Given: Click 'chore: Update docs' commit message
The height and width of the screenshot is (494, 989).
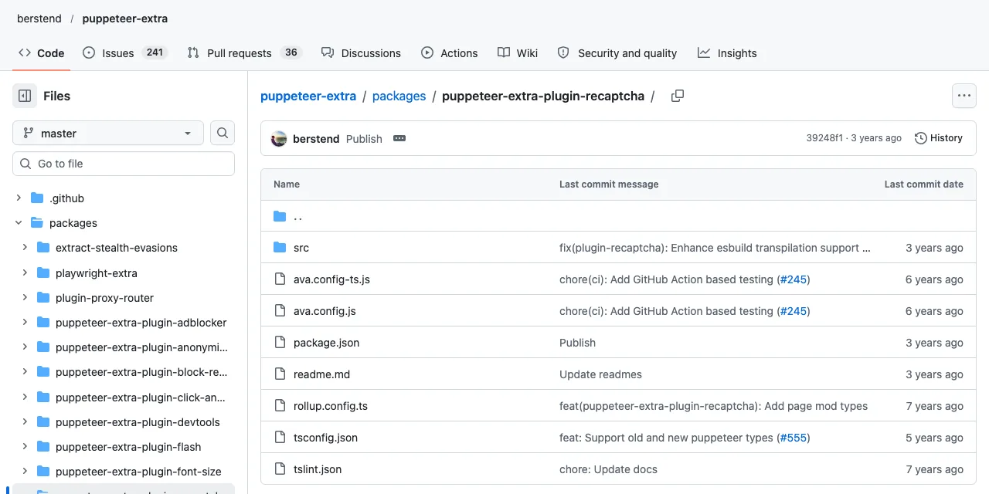Looking at the screenshot, I should 608,469.
